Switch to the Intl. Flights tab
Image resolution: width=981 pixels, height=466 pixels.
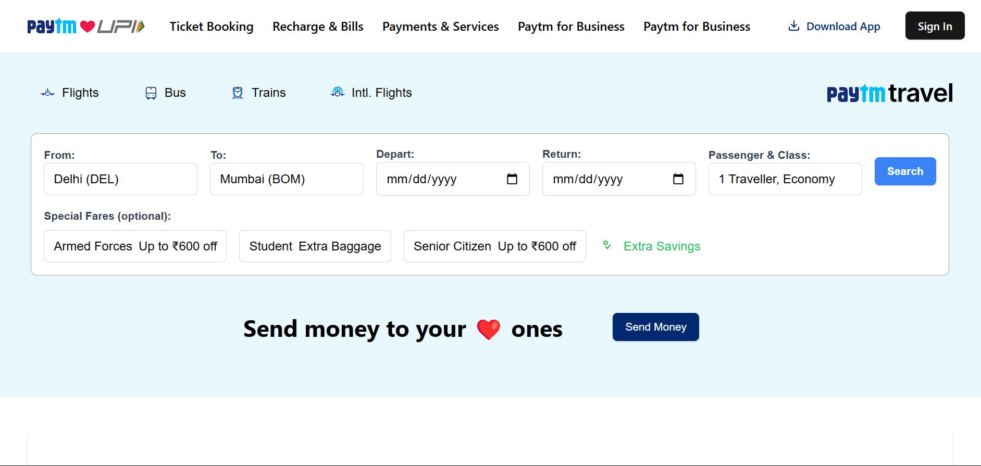[371, 93]
